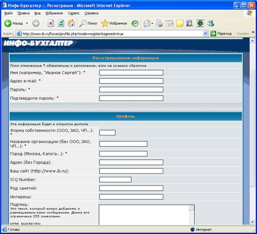Expand the toolbar chevron next to Ссылки
The width and height of the screenshot is (257, 234).
pos(253,32)
